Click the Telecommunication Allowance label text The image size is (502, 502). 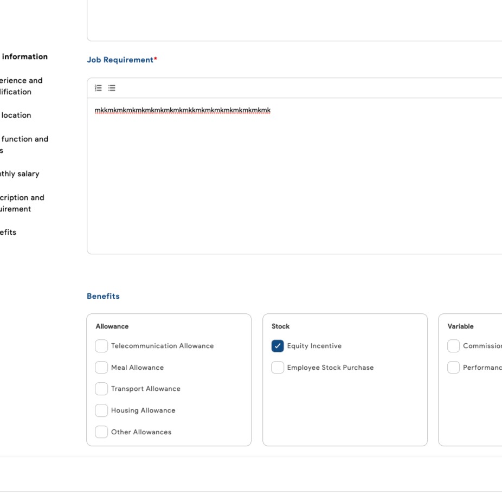(162, 346)
